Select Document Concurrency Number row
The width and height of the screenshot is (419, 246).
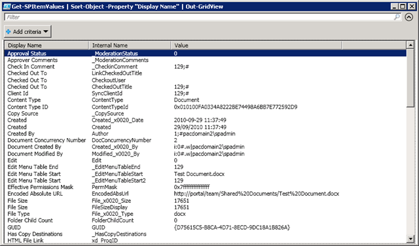[205, 140]
